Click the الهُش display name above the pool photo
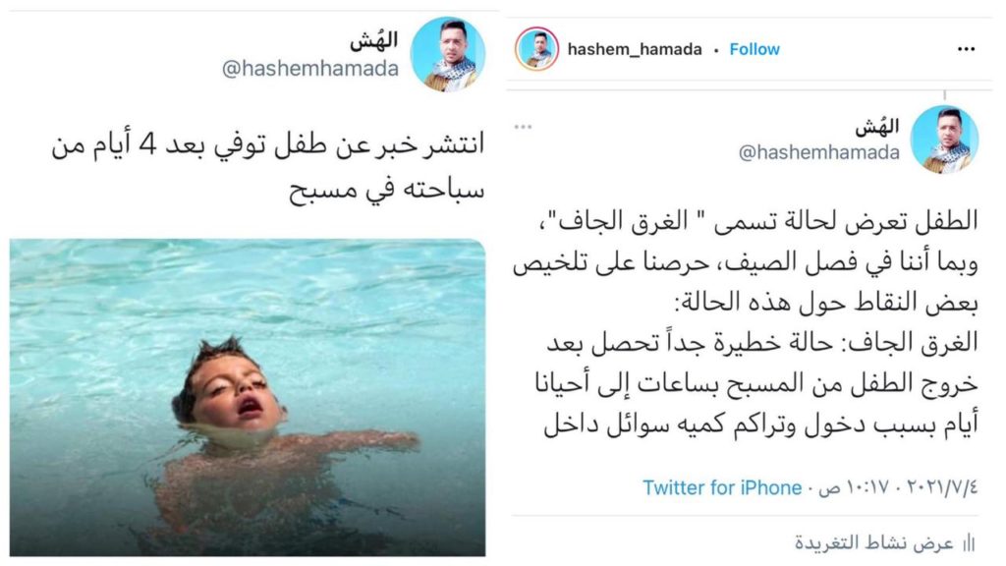This screenshot has height=566, width=1006. (x=373, y=39)
